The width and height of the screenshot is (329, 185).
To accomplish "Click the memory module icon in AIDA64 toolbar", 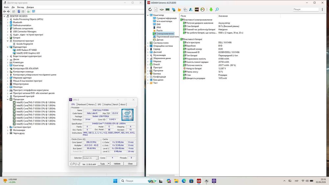I will coord(167,10).
